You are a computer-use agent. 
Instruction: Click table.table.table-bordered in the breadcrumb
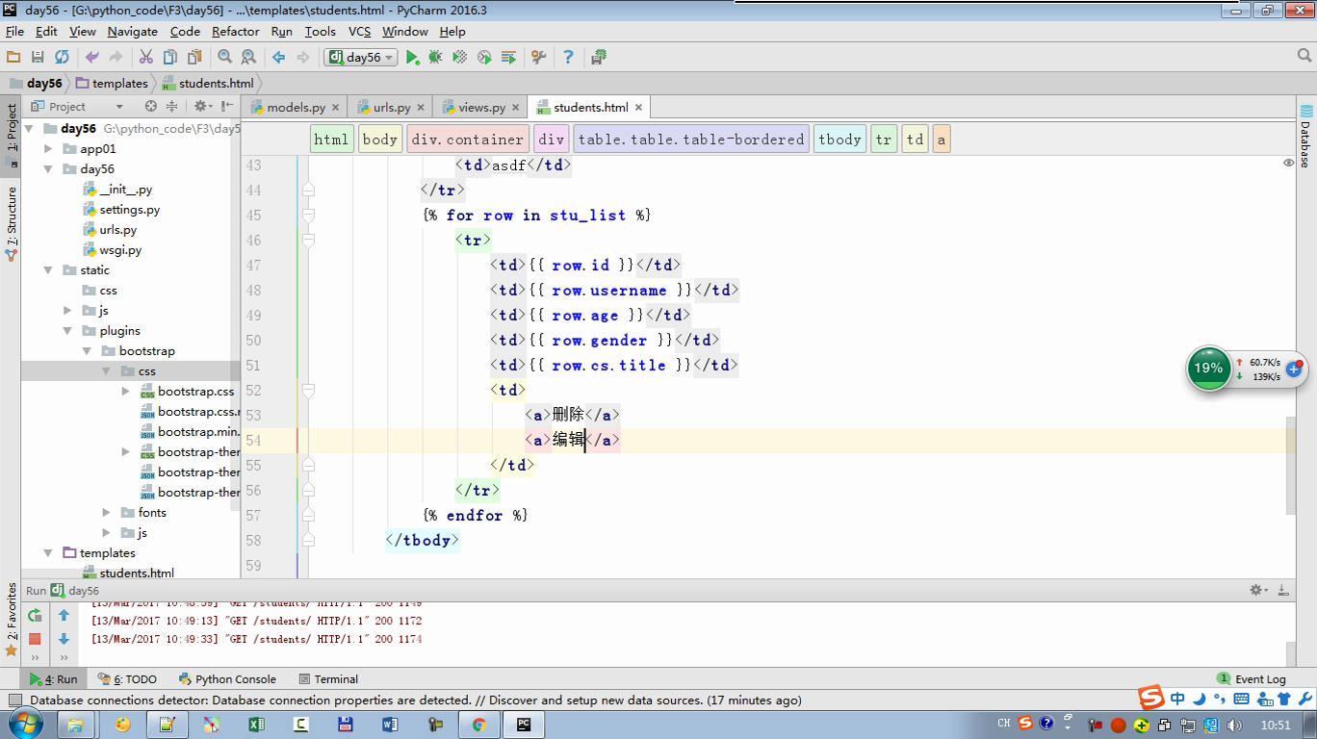[x=690, y=140]
